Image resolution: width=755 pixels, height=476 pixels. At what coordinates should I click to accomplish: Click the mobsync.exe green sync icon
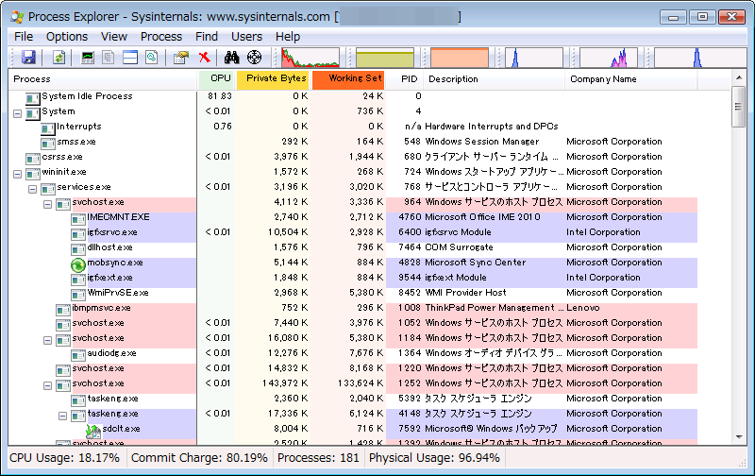point(78,265)
